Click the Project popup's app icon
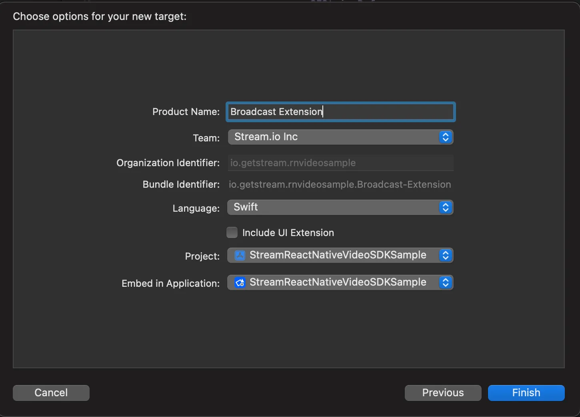The height and width of the screenshot is (417, 580). (239, 255)
